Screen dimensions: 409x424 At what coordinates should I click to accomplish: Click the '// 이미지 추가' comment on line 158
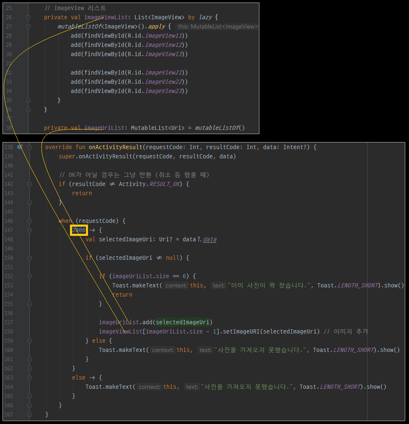(346, 331)
